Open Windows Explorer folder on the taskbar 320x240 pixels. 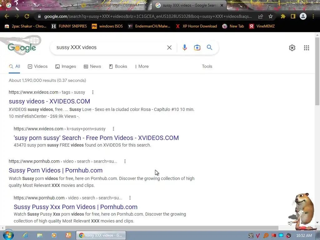[x=40, y=235]
